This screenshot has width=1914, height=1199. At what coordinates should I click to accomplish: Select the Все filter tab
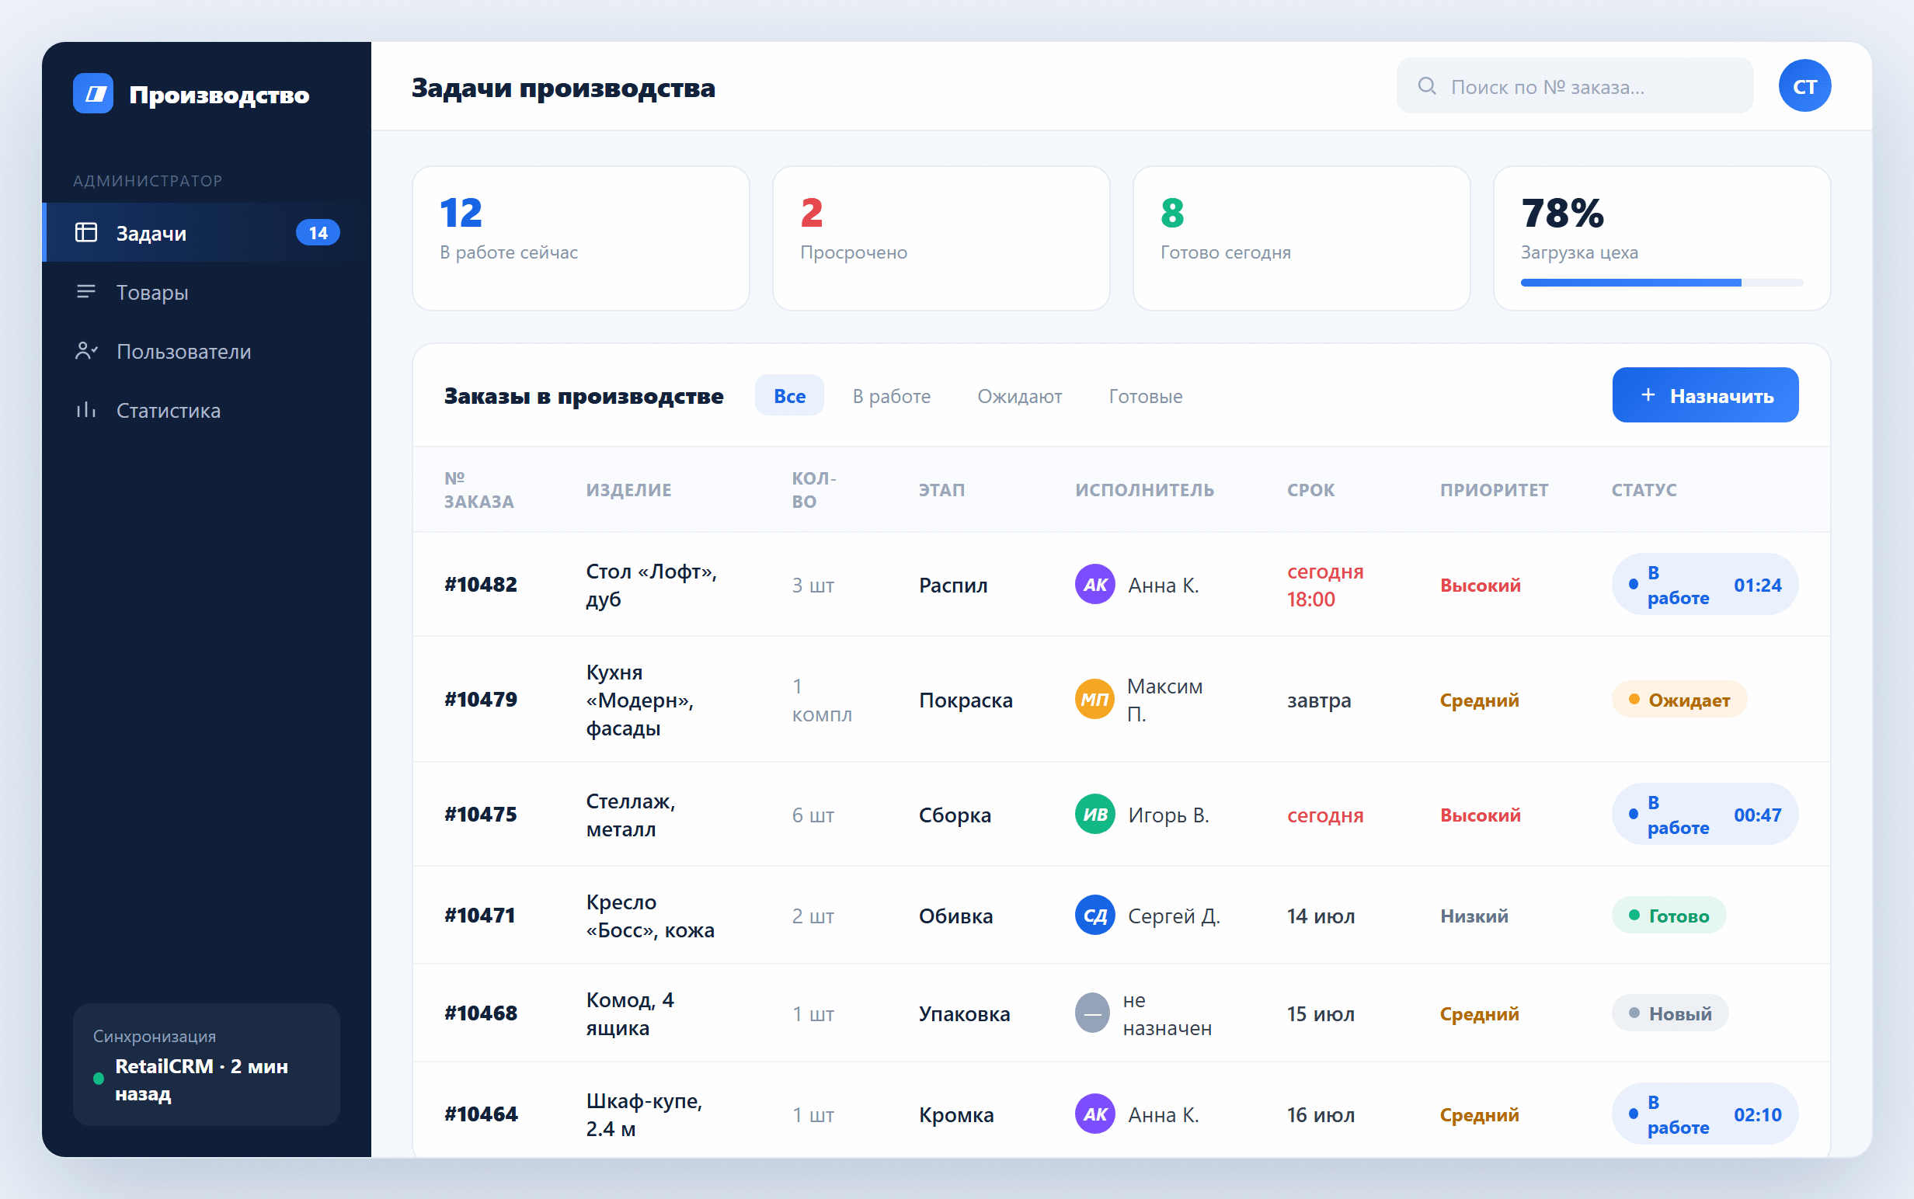point(789,395)
